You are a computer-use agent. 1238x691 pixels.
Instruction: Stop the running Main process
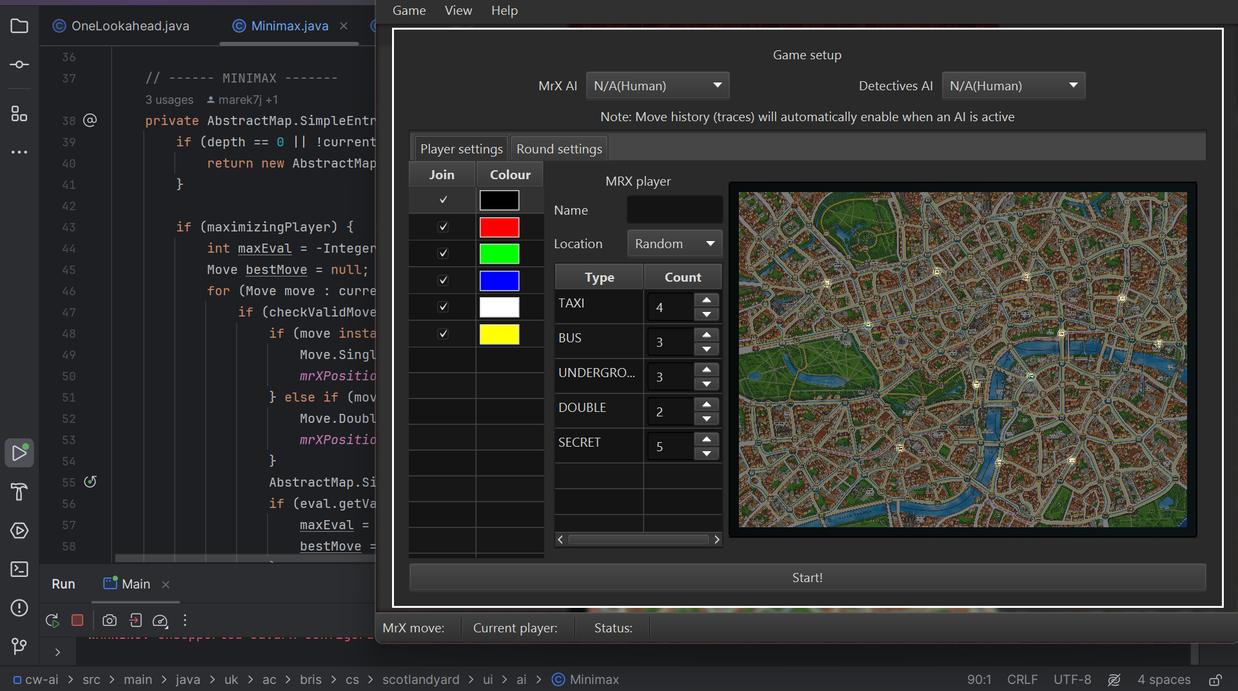77,620
